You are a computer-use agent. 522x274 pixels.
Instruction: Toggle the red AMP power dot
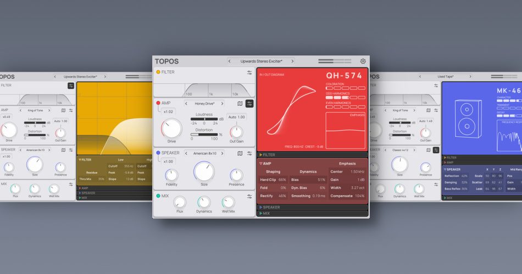158,103
